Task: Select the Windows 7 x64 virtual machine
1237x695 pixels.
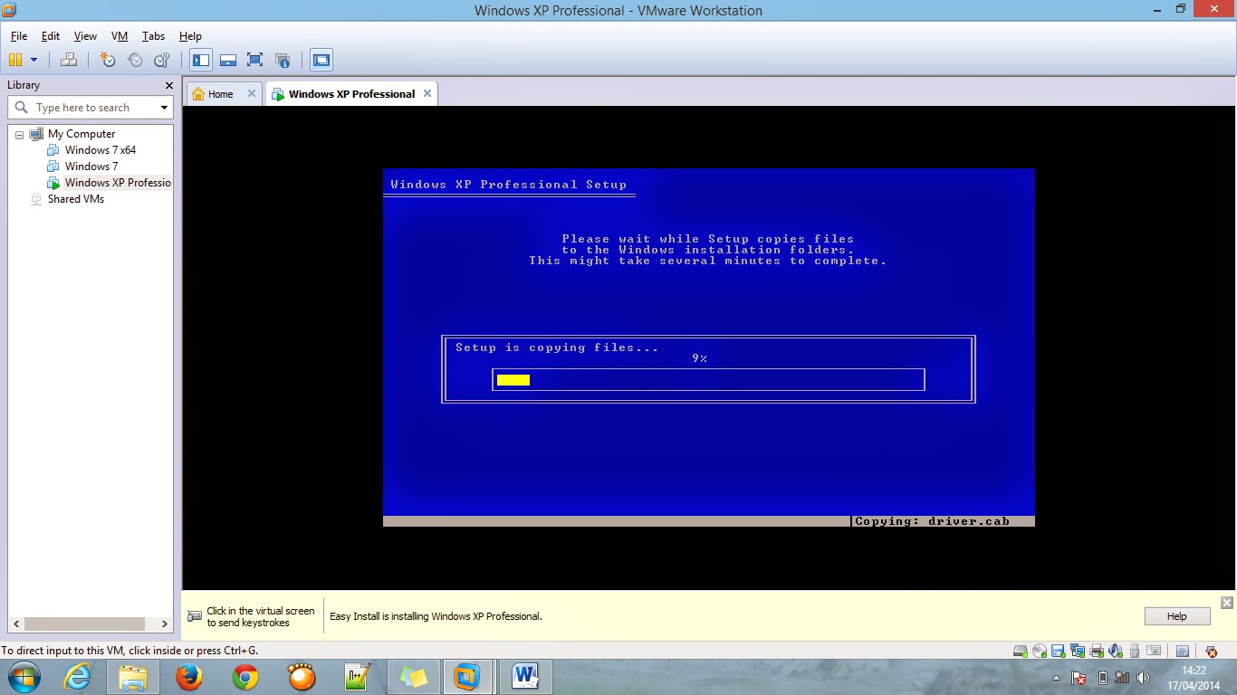Action: point(100,149)
